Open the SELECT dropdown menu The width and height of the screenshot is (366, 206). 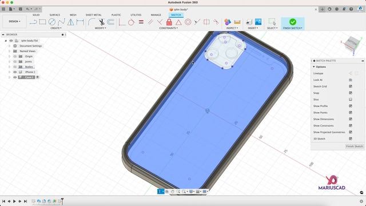point(272,28)
